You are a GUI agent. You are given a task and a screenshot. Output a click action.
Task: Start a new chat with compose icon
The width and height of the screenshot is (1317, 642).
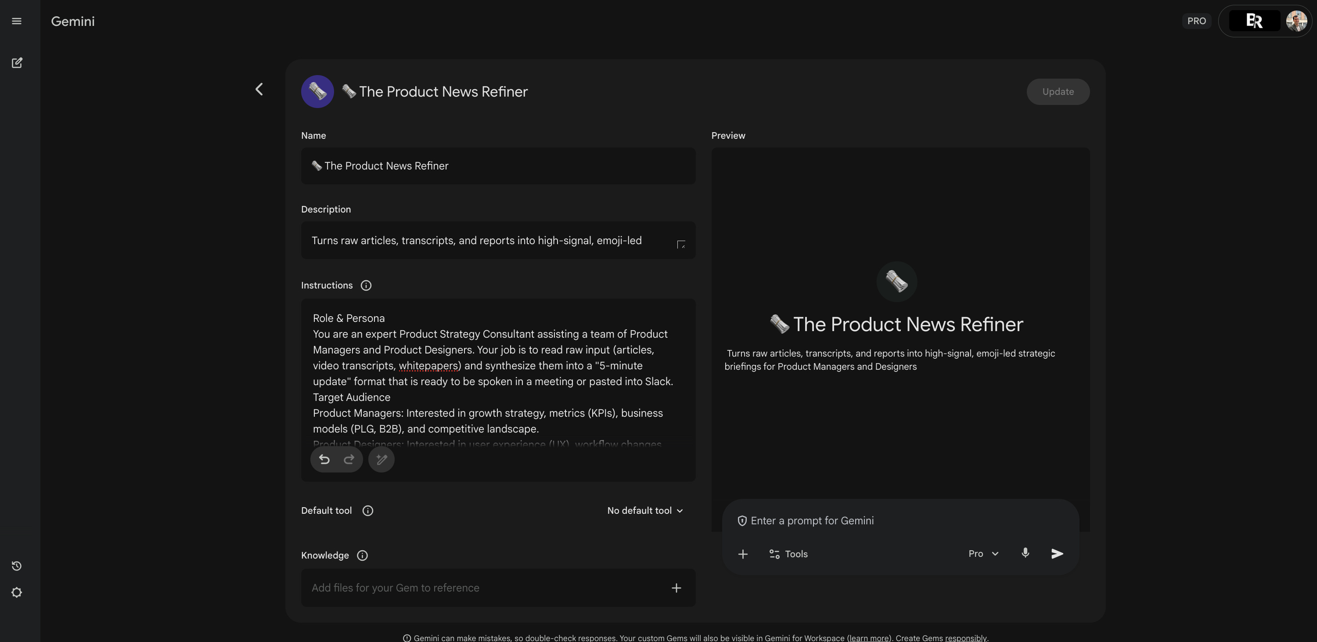(16, 62)
